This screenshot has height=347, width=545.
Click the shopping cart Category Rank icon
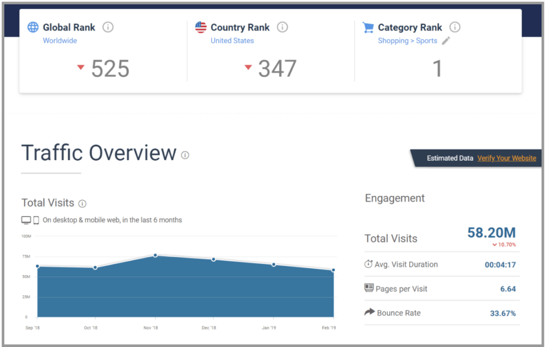point(368,27)
